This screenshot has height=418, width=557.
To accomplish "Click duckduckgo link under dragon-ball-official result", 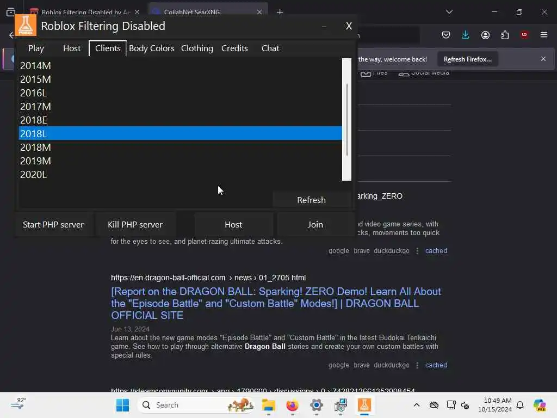I will [x=392, y=365].
